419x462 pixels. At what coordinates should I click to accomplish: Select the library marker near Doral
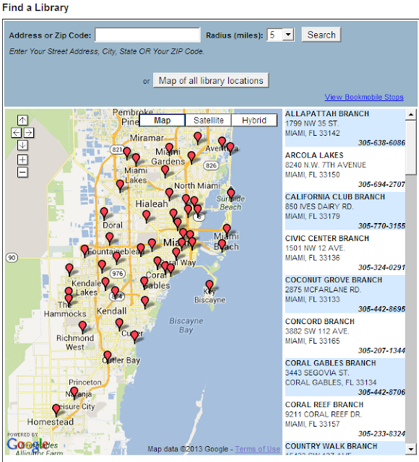[x=104, y=212]
